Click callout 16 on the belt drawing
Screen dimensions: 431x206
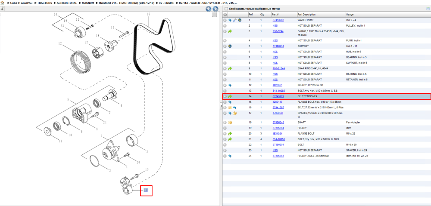148,14
